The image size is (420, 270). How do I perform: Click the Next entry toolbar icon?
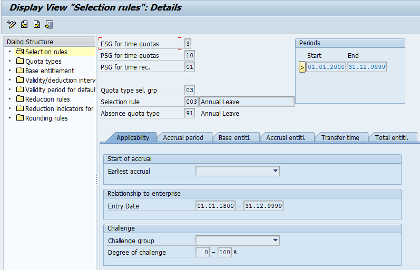point(37,24)
